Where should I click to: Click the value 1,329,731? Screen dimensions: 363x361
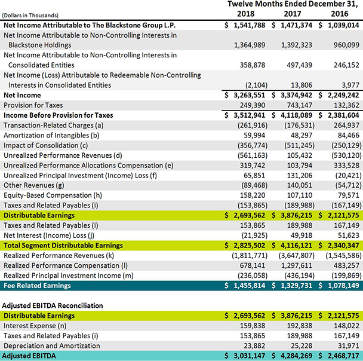296,286
